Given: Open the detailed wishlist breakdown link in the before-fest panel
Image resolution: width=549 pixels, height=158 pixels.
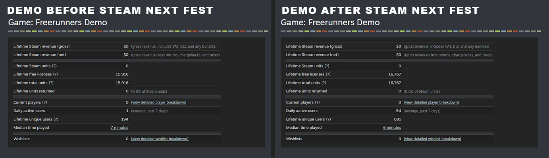Looking at the screenshot, I should (x=160, y=139).
